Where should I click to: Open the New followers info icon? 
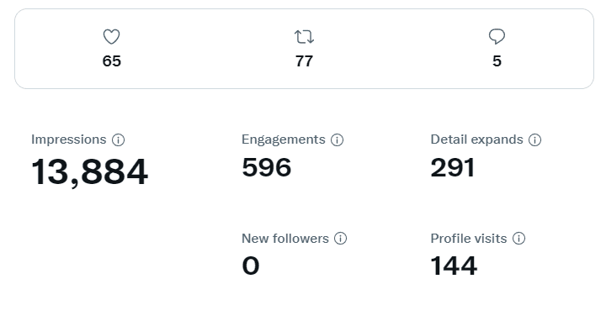point(341,239)
